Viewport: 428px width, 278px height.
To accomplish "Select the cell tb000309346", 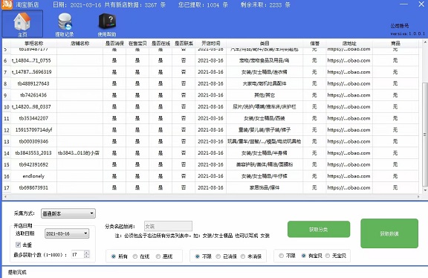I will coord(33,141).
